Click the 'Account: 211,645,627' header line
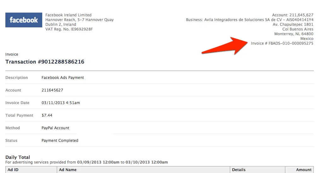Screen dimensions: 320x173 pos(293,15)
